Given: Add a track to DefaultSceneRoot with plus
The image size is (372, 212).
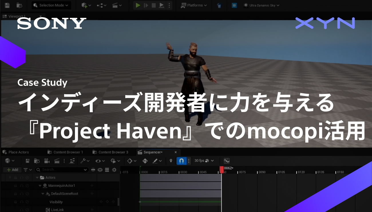Looking at the screenshot, I should [x=92, y=194].
